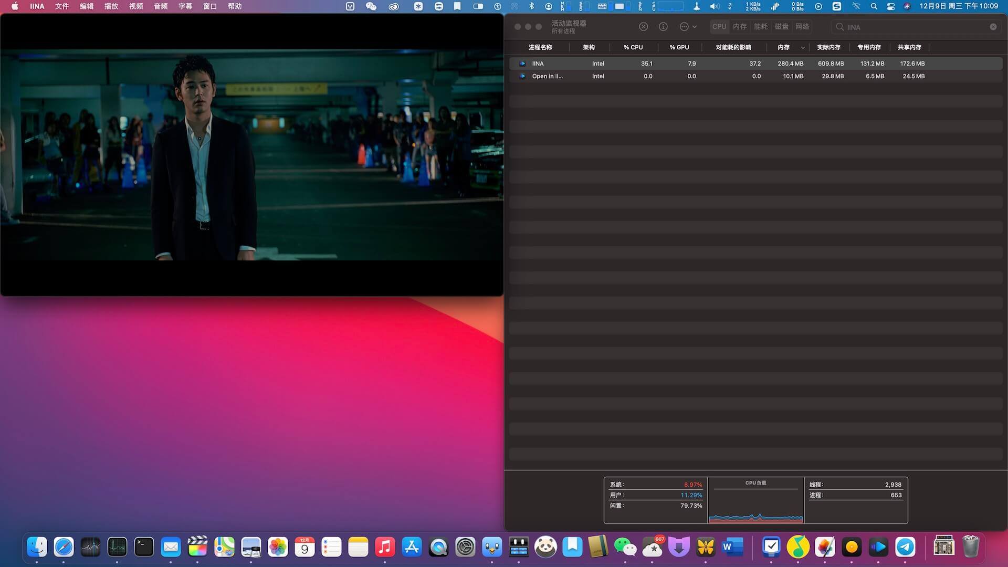The height and width of the screenshot is (567, 1008).
Task: Click the date and time in menu bar
Action: point(959,6)
